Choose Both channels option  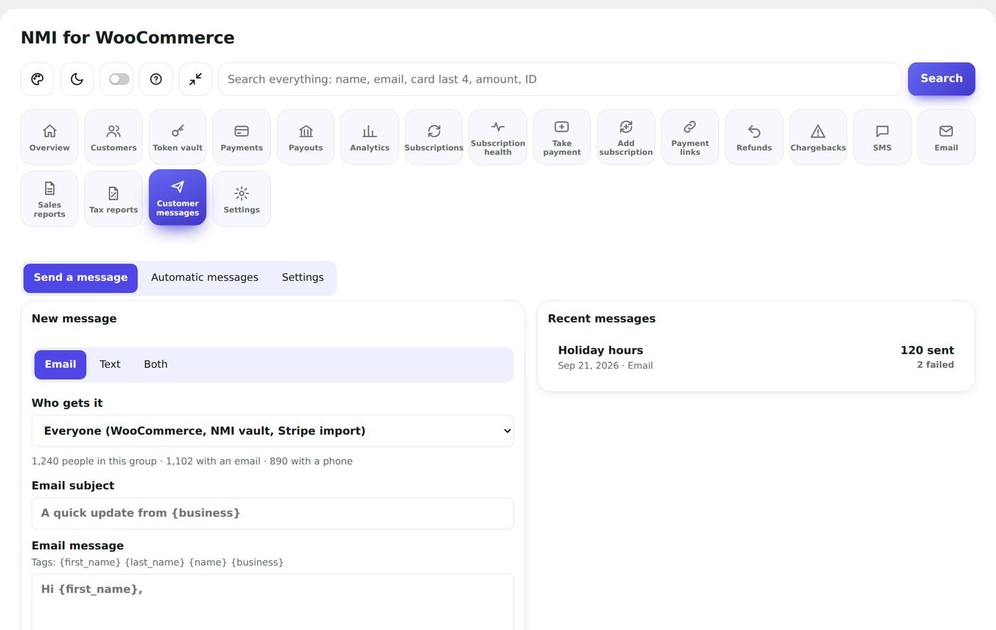(x=156, y=364)
